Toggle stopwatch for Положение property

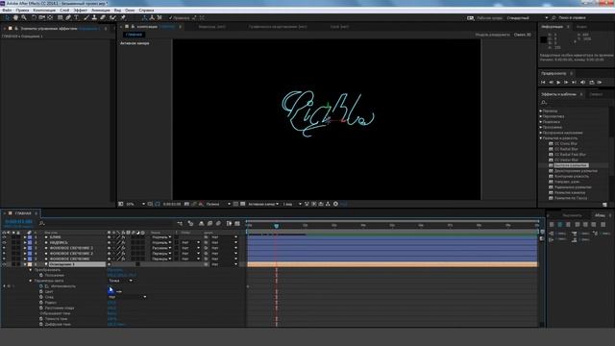(x=41, y=276)
